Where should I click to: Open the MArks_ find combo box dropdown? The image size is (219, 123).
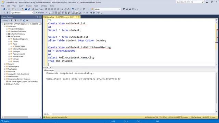click(120, 9)
